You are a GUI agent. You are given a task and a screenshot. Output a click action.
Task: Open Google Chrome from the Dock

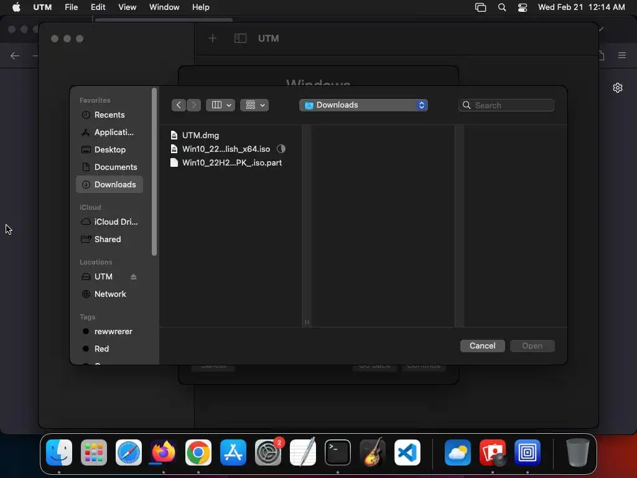pos(198,452)
